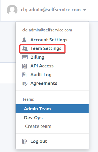Switch to the Dev-Ops team
Image resolution: width=98 pixels, height=152 pixels.
tap(52, 118)
